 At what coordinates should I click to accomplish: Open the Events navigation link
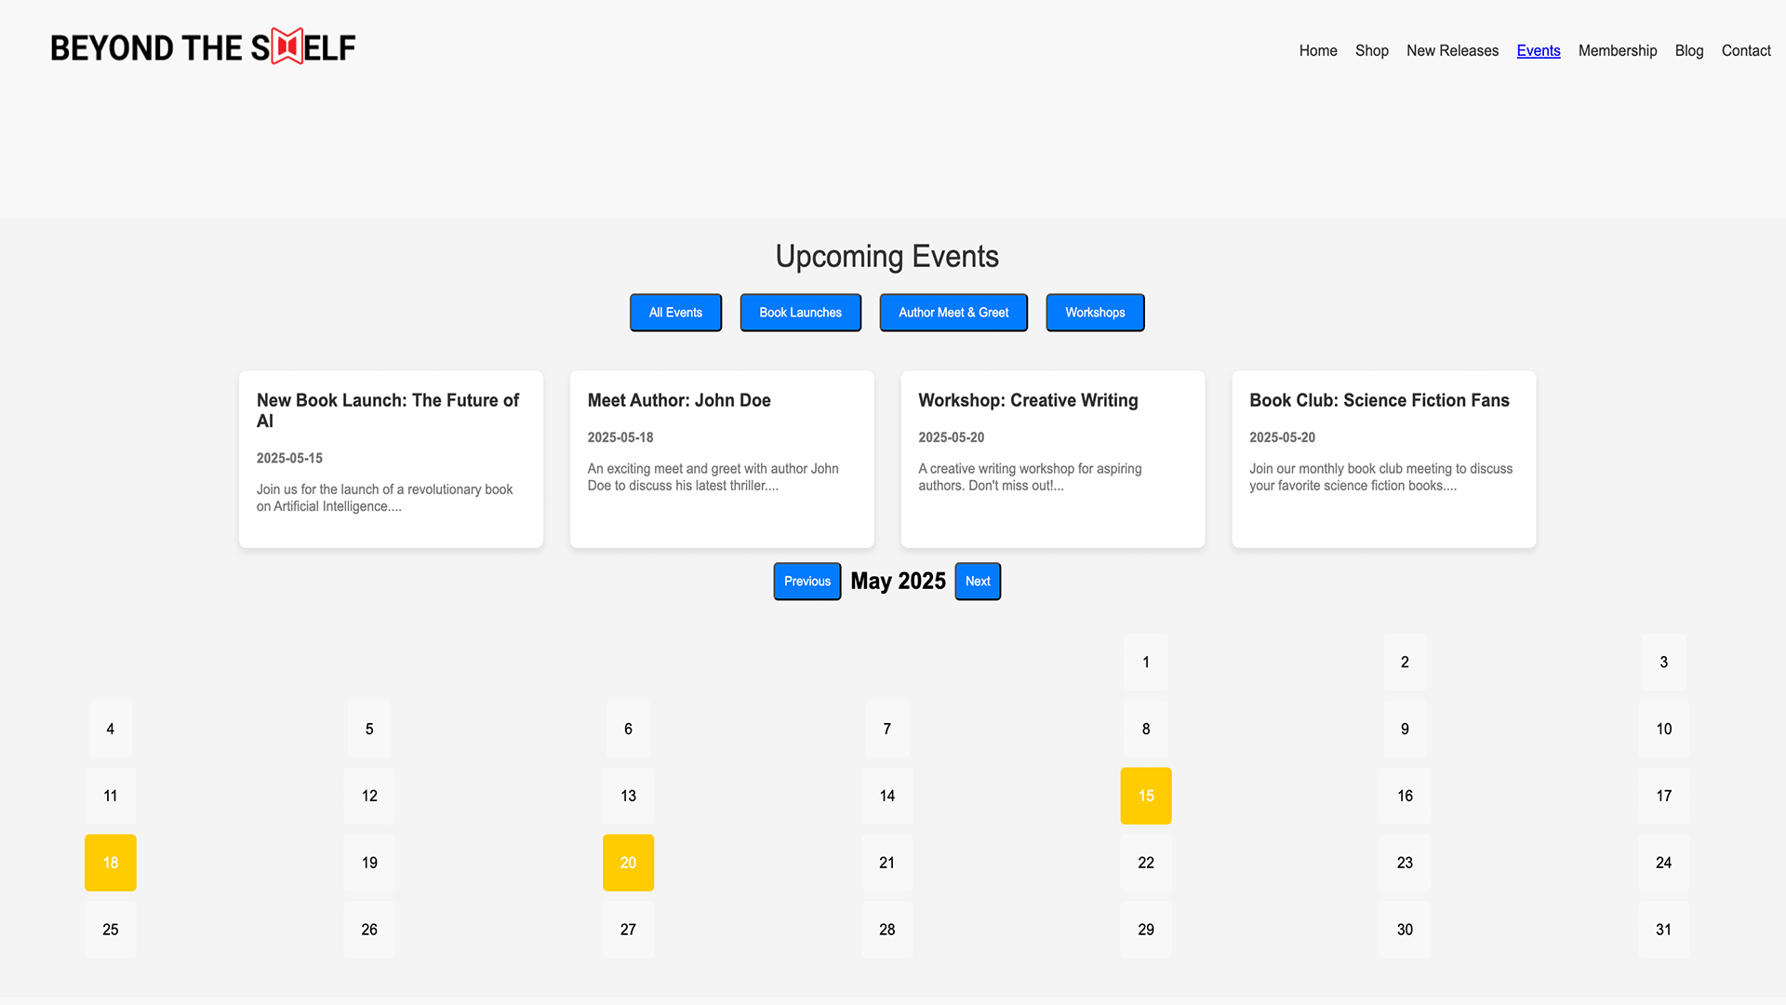(1539, 50)
